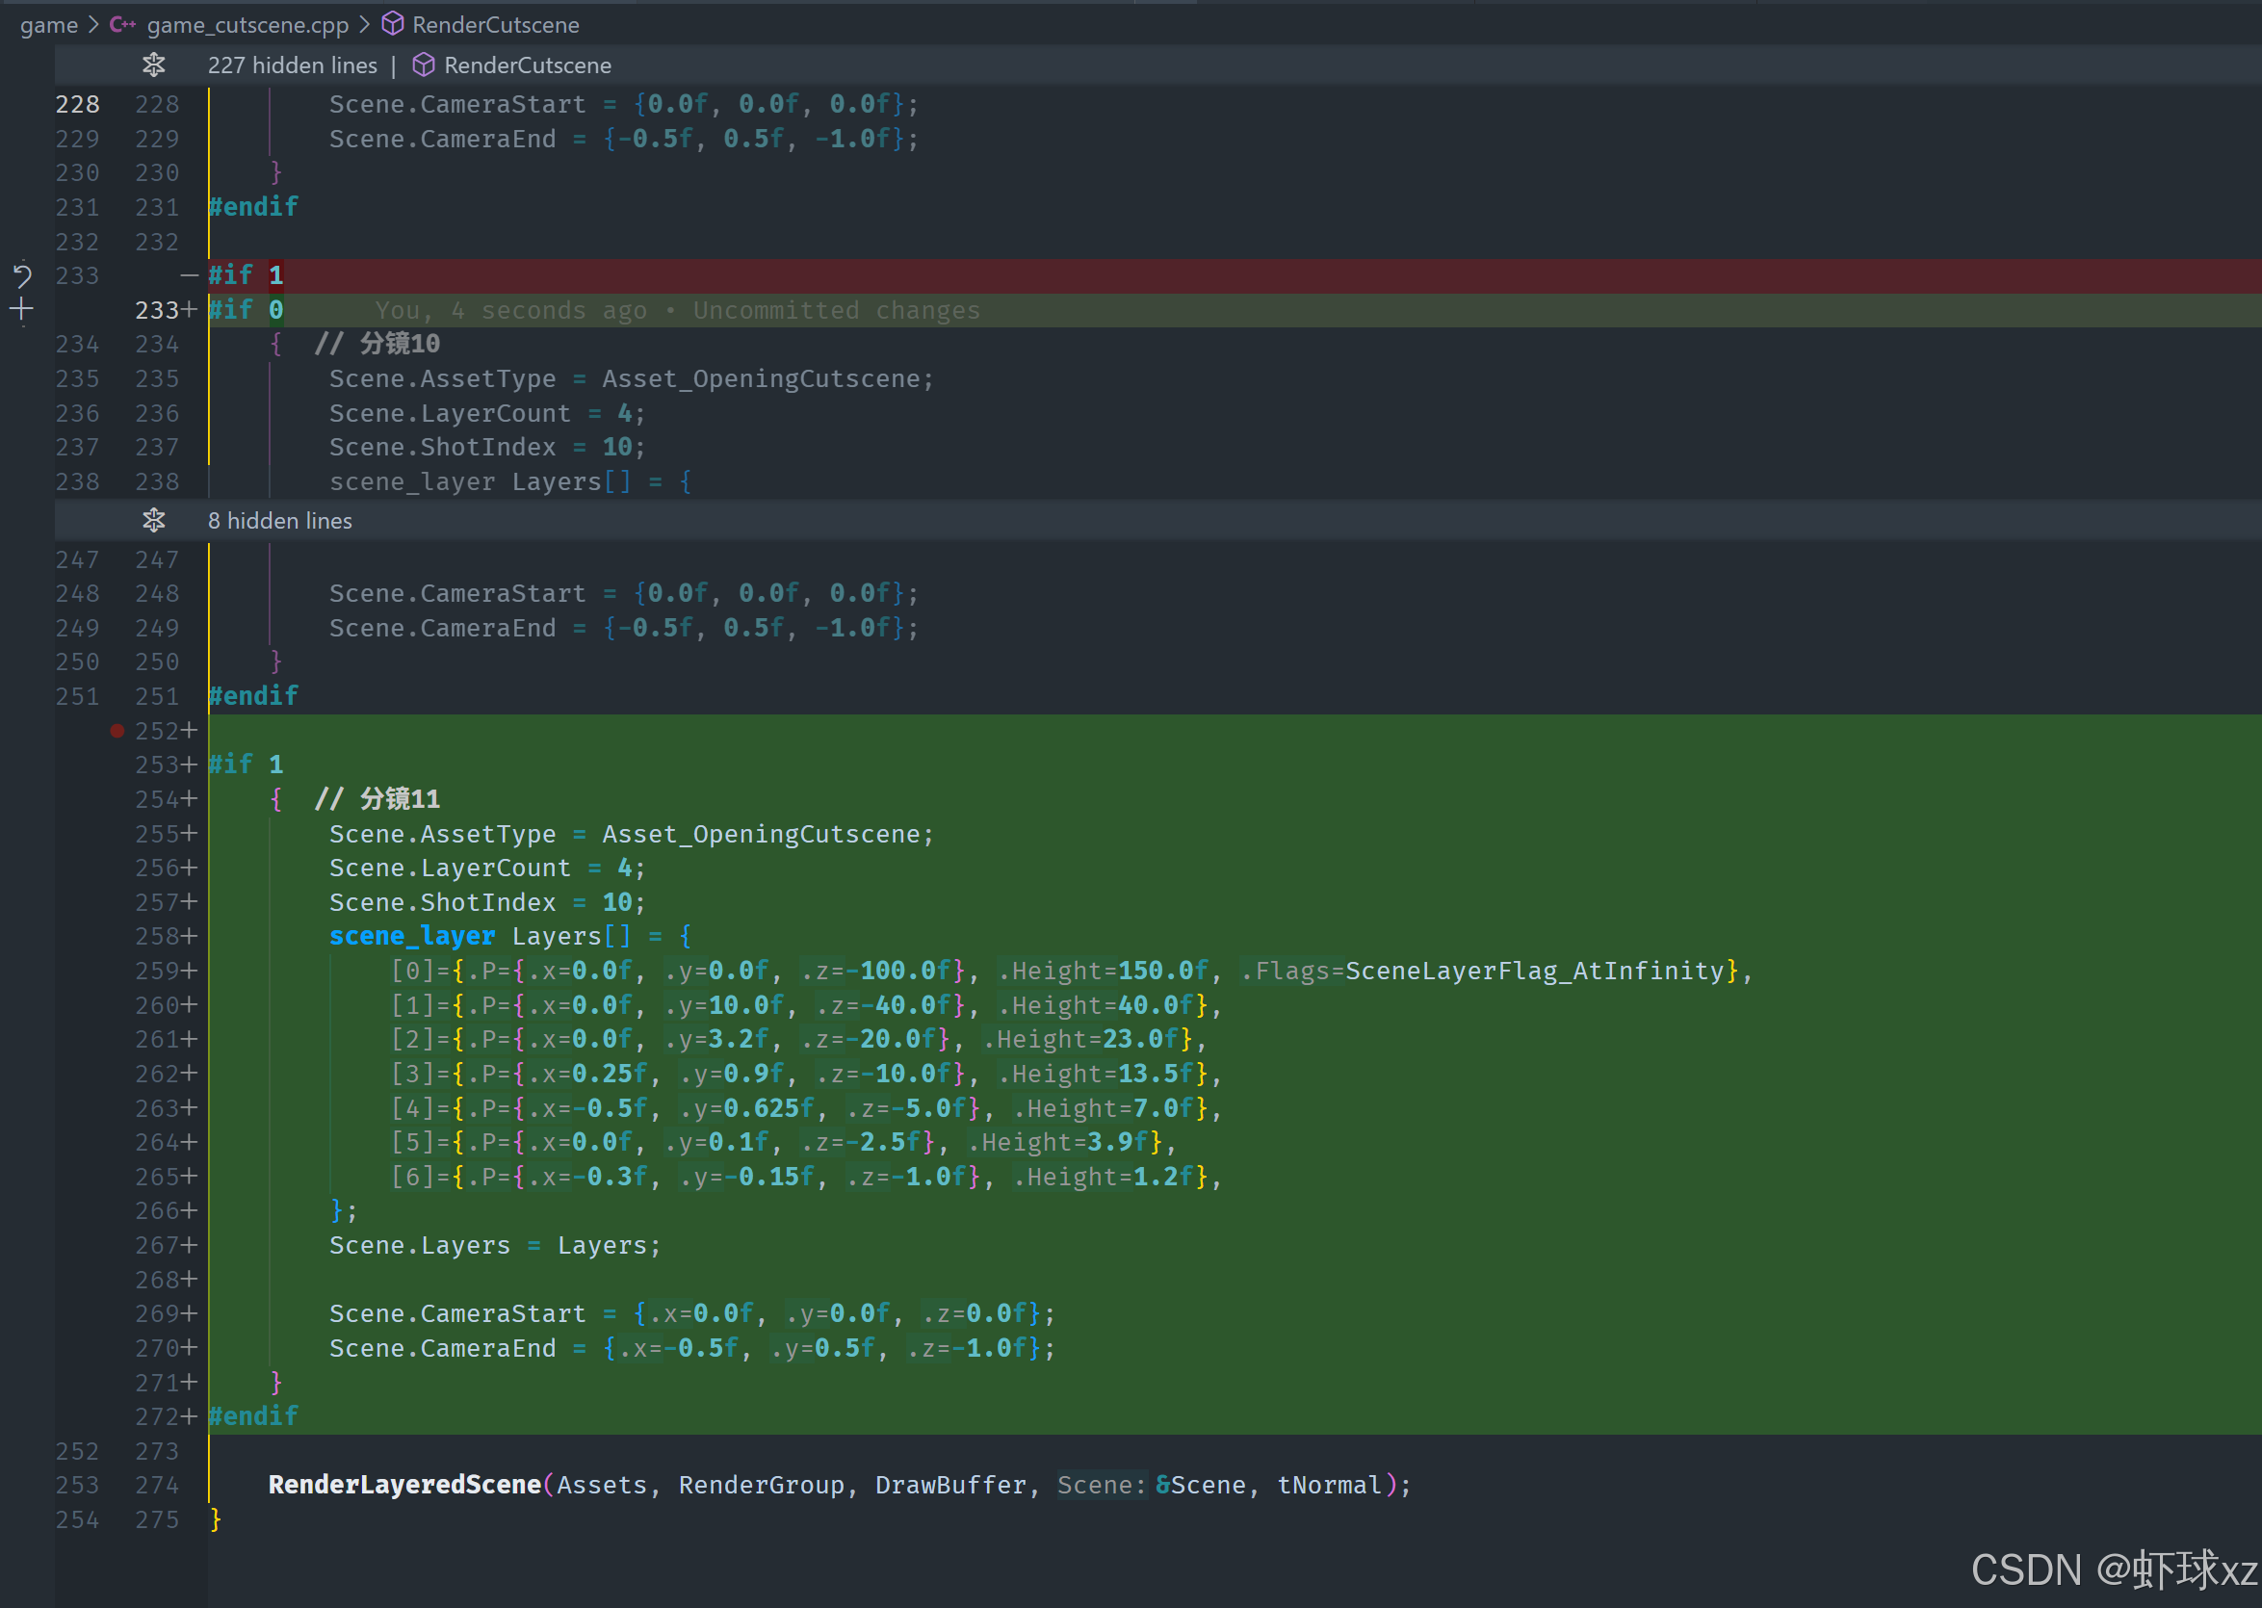This screenshot has height=1608, width=2262.
Task: Select the game folder breadcrumb item
Action: tap(48, 25)
